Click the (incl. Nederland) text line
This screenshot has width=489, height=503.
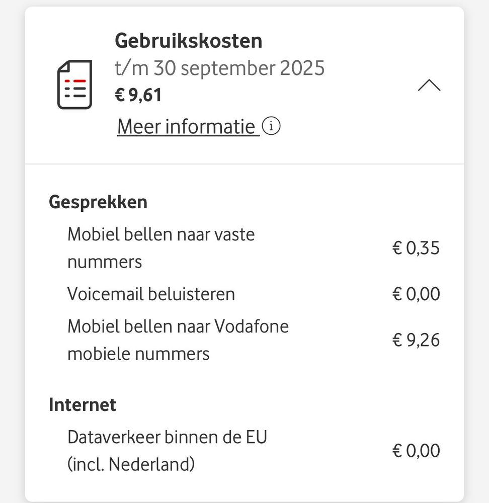pyautogui.click(x=131, y=464)
